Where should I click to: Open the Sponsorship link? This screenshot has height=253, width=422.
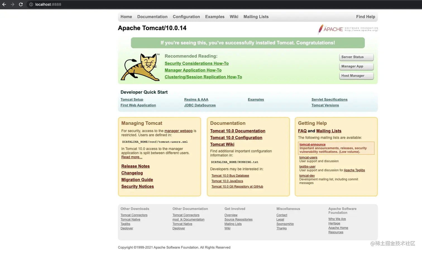pyautogui.click(x=285, y=224)
